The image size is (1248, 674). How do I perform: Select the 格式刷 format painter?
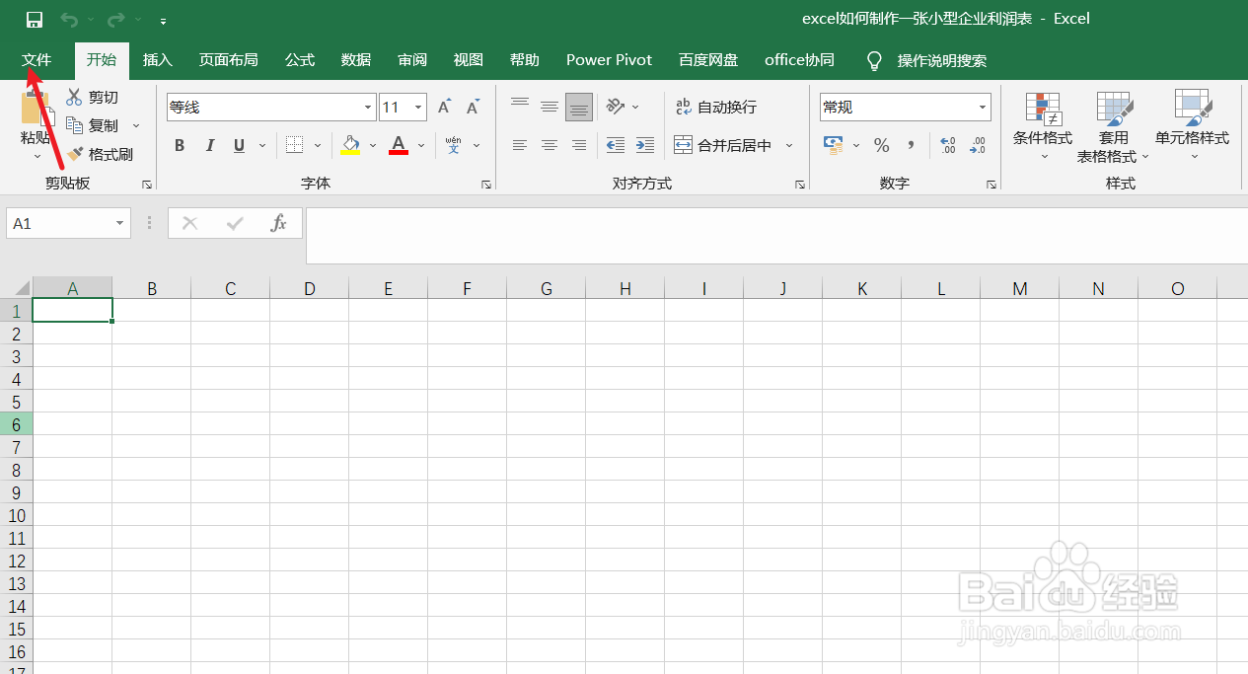pyautogui.click(x=100, y=154)
